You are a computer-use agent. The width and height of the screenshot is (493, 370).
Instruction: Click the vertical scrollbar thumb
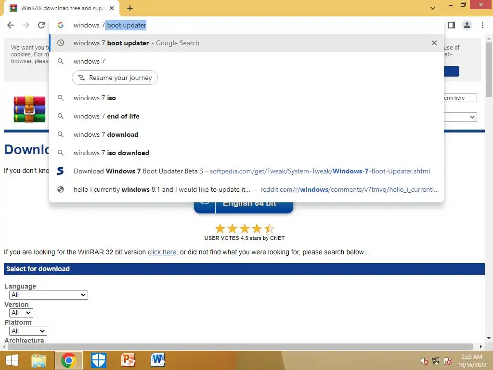pyautogui.click(x=489, y=69)
